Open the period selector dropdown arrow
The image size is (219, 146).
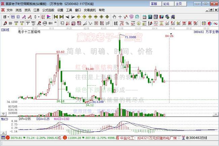pyautogui.click(x=8, y=17)
